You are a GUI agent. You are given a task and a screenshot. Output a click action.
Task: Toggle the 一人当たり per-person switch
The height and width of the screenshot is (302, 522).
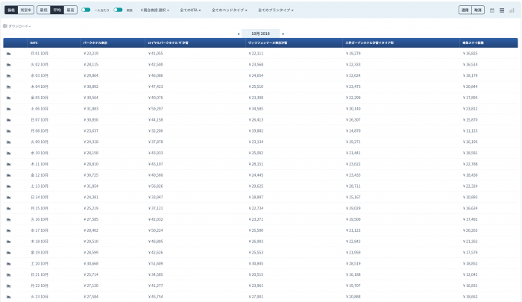pos(86,10)
